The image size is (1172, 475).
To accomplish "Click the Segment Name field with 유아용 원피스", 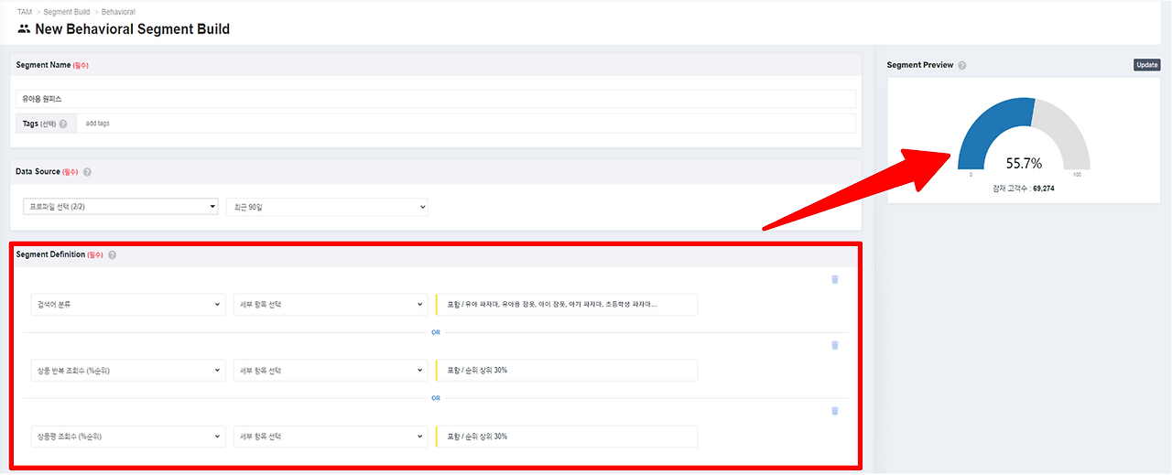I will click(x=436, y=99).
